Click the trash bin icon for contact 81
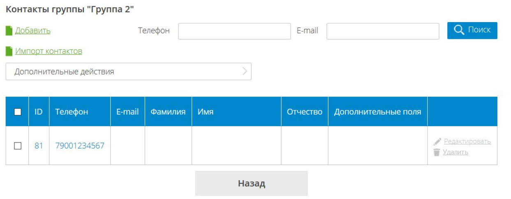This screenshot has width=511, height=199. (437, 152)
